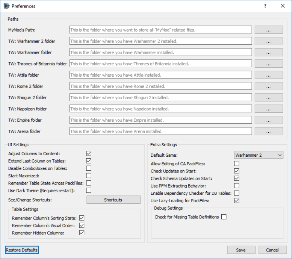The width and height of the screenshot is (292, 259).
Task: Click the Cancel button
Action: [272, 250]
